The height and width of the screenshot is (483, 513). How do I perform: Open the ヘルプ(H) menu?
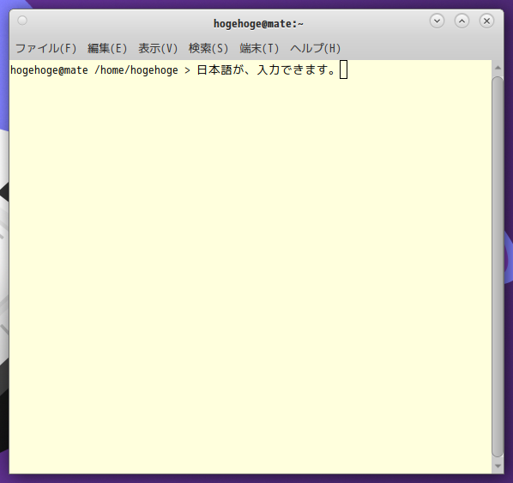point(315,48)
